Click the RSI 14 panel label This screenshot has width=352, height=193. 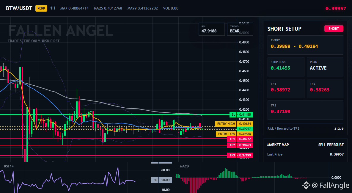(x=9, y=166)
